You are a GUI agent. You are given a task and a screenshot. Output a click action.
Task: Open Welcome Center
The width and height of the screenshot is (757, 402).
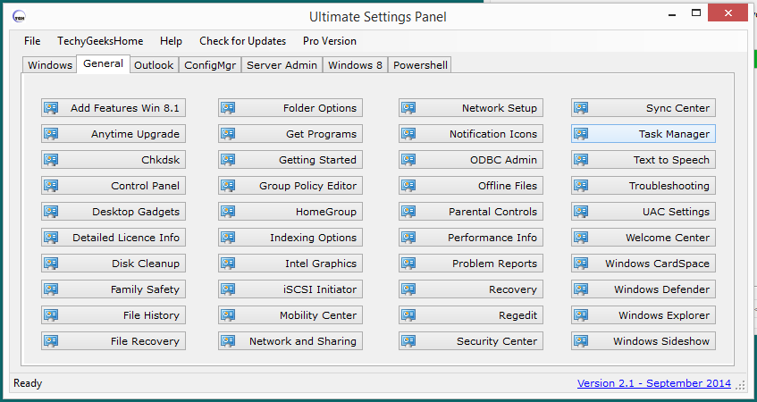point(643,238)
